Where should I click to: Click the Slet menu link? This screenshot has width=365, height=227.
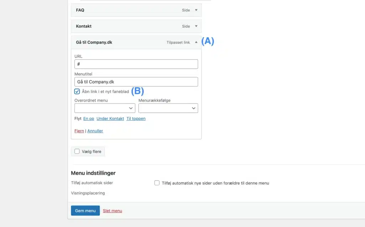pyautogui.click(x=112, y=211)
